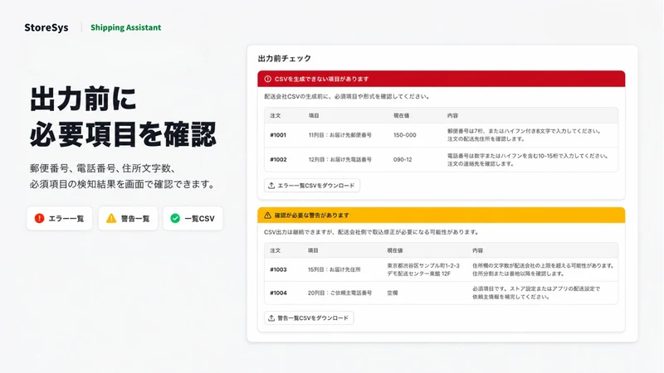
Task: Click the warning icon in yellow banner
Action: (267, 216)
